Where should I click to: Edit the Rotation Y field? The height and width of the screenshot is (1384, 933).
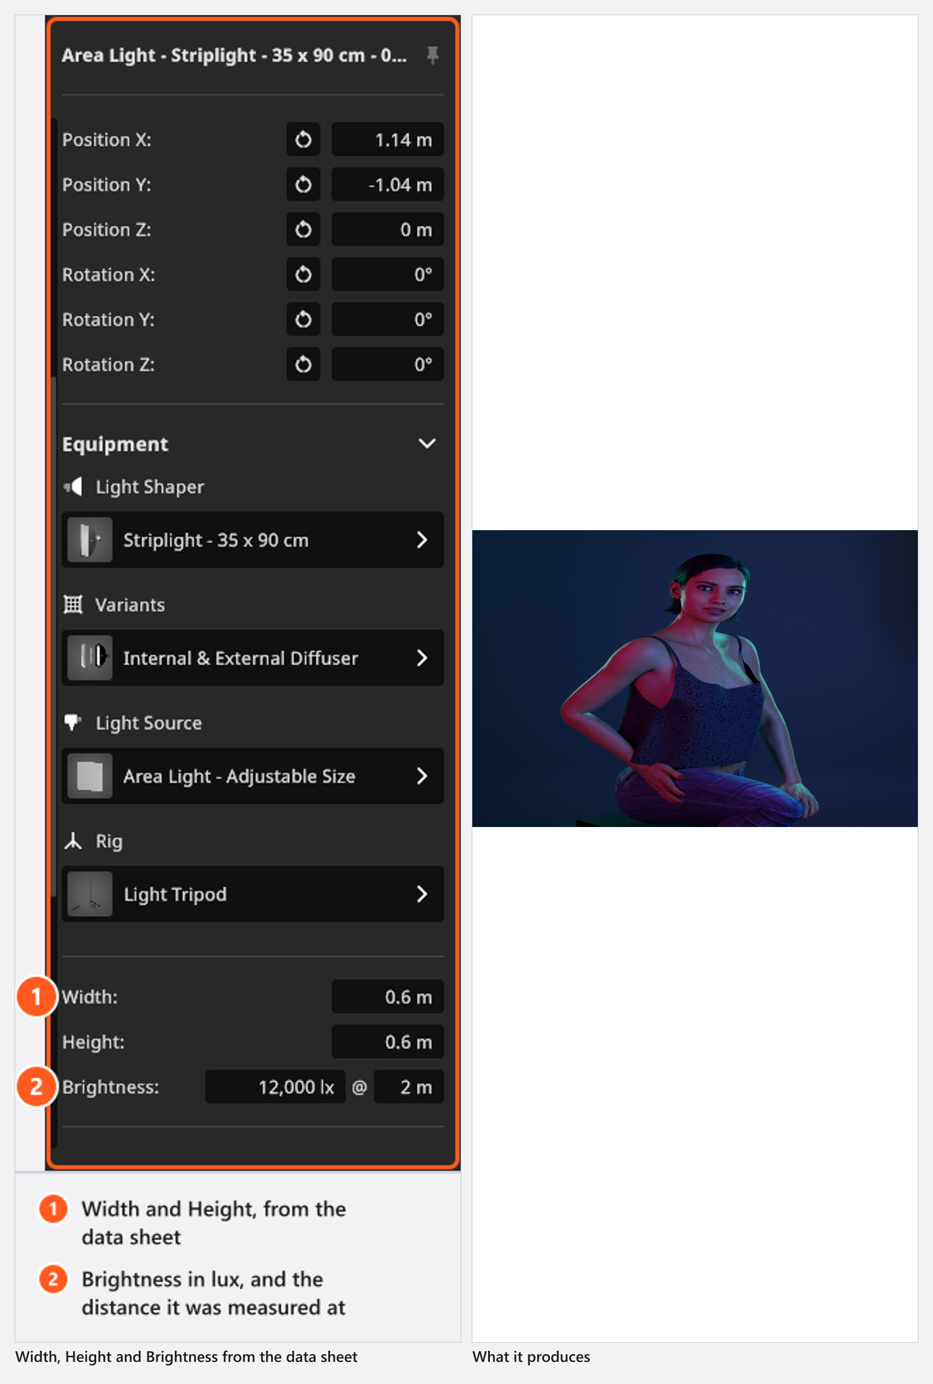tap(388, 320)
